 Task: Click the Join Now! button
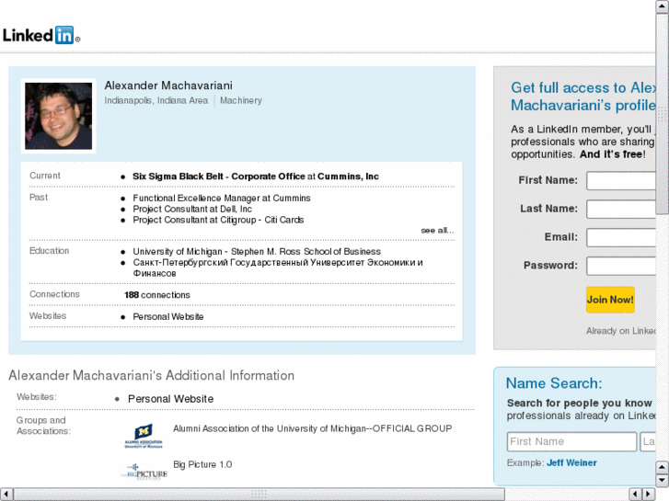tap(610, 300)
